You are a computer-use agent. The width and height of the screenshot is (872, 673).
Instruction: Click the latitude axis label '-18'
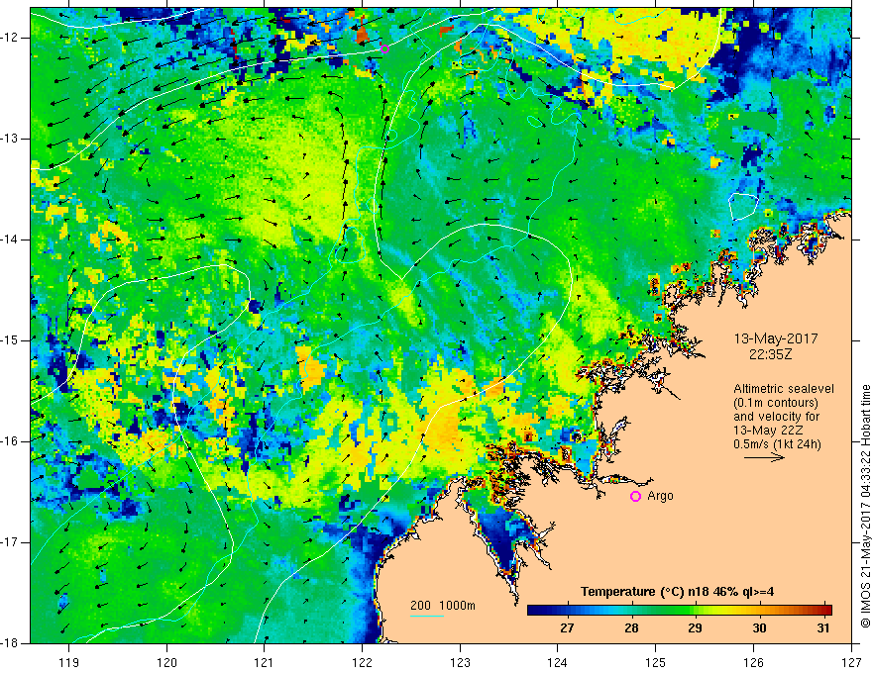click(x=10, y=643)
